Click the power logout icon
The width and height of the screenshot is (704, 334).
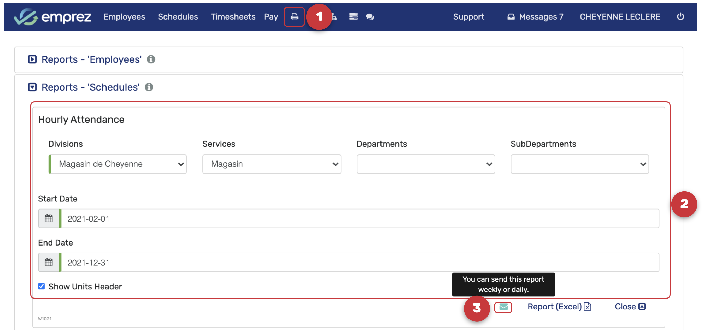point(680,17)
